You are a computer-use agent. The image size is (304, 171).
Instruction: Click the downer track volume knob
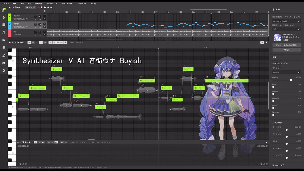point(35,17)
